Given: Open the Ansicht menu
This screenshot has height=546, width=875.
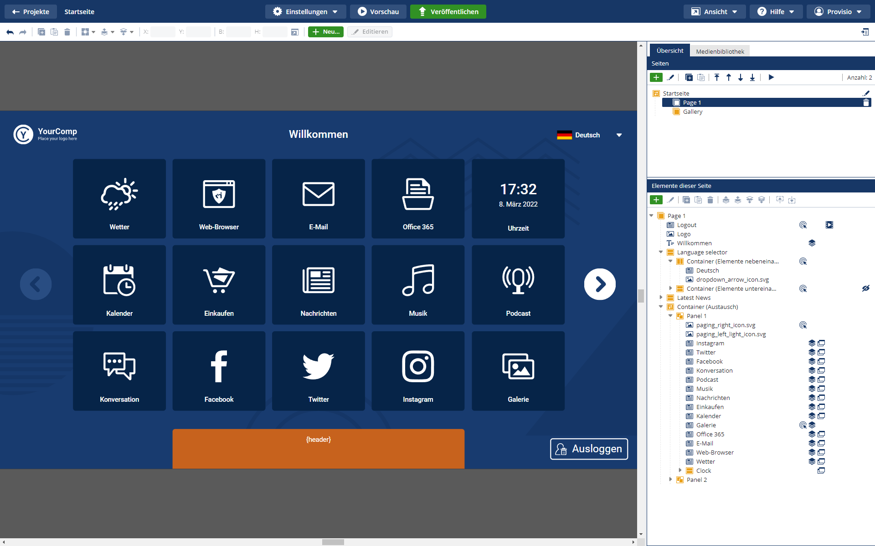Looking at the screenshot, I should click(x=714, y=12).
